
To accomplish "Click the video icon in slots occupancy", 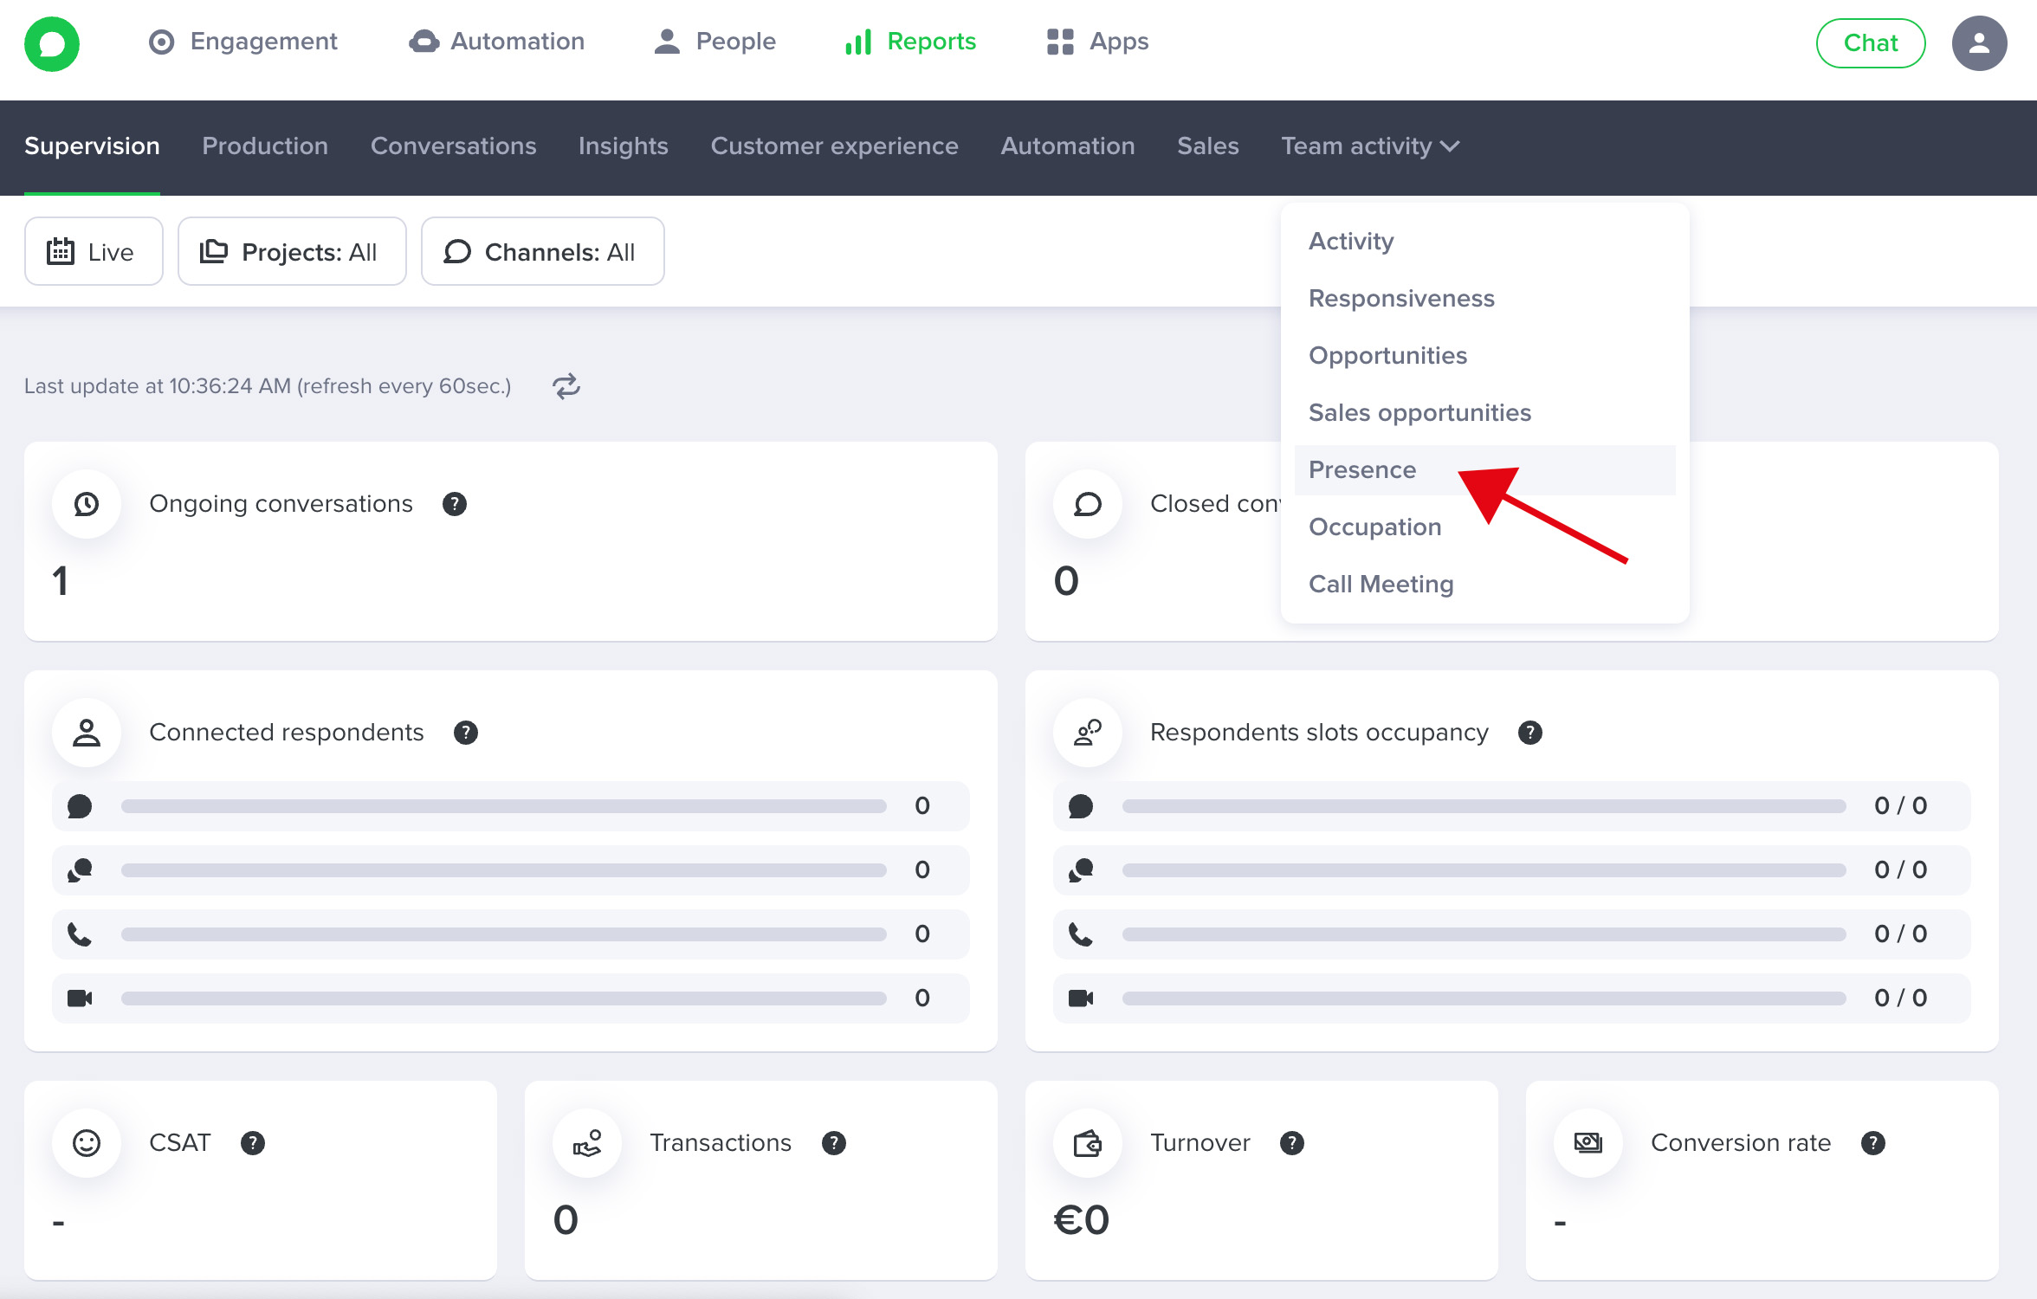I will pyautogui.click(x=1081, y=998).
